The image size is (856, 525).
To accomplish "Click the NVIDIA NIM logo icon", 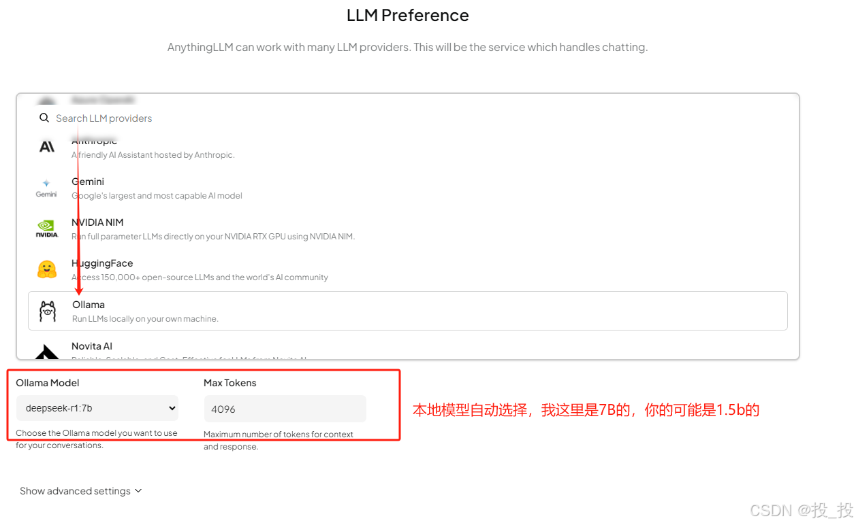I will pos(47,229).
